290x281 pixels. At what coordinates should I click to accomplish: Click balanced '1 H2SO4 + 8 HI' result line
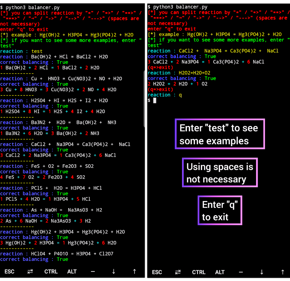click(x=53, y=111)
